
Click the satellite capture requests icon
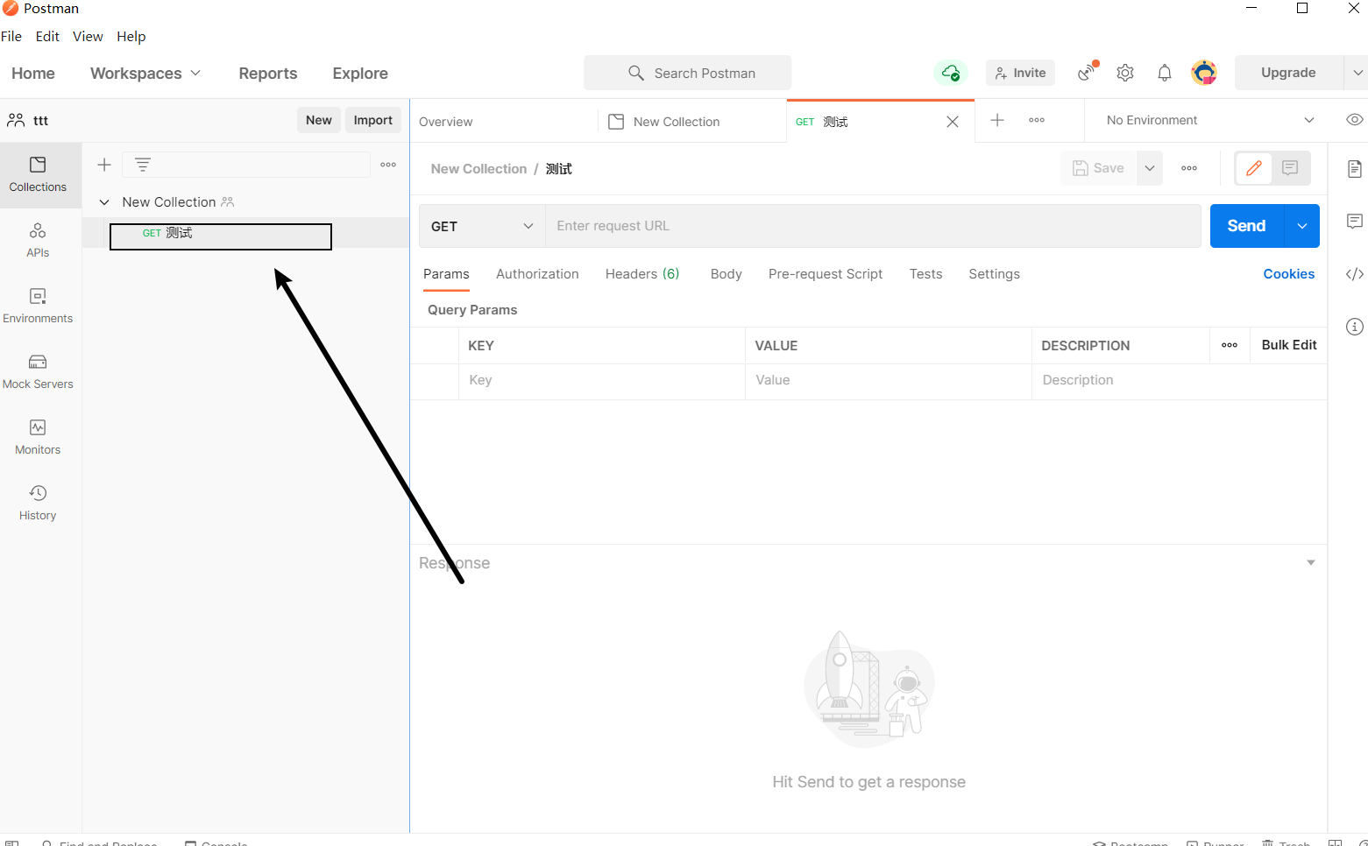coord(1088,73)
